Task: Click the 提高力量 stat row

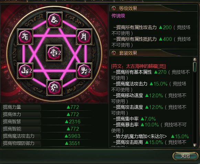Action: click(46, 107)
